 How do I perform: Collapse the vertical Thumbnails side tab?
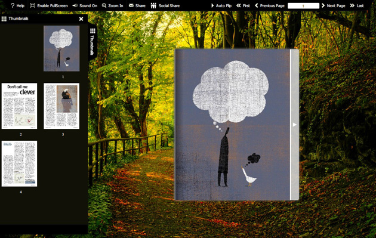click(x=93, y=42)
